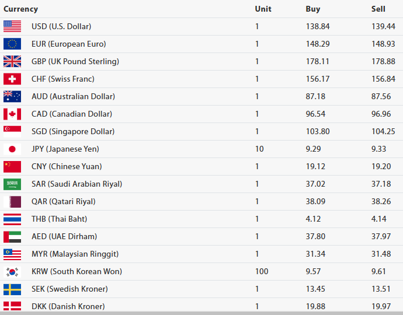The height and width of the screenshot is (315, 403).
Task: Select the AUD (Australian Dollar) label
Action: pyautogui.click(x=73, y=96)
